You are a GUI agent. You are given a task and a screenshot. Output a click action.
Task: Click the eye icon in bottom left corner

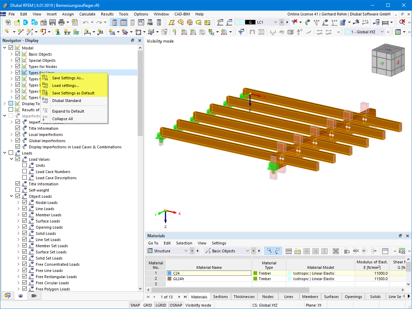pos(21,296)
